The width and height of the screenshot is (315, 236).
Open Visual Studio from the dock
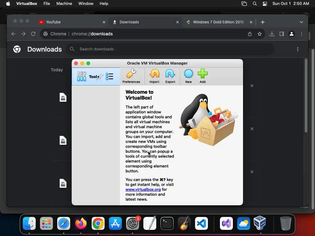226,223
